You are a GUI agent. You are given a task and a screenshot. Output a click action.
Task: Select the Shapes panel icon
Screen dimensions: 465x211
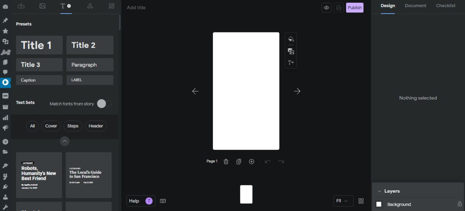[90, 6]
